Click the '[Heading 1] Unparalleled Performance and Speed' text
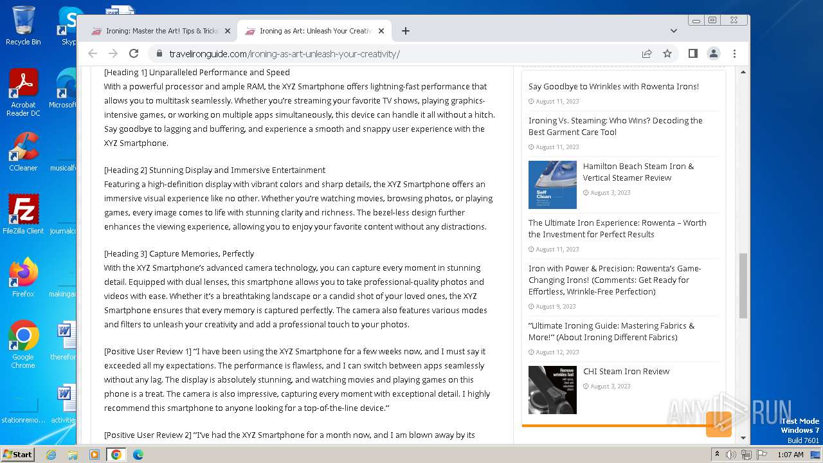The width and height of the screenshot is (823, 463). click(x=197, y=72)
